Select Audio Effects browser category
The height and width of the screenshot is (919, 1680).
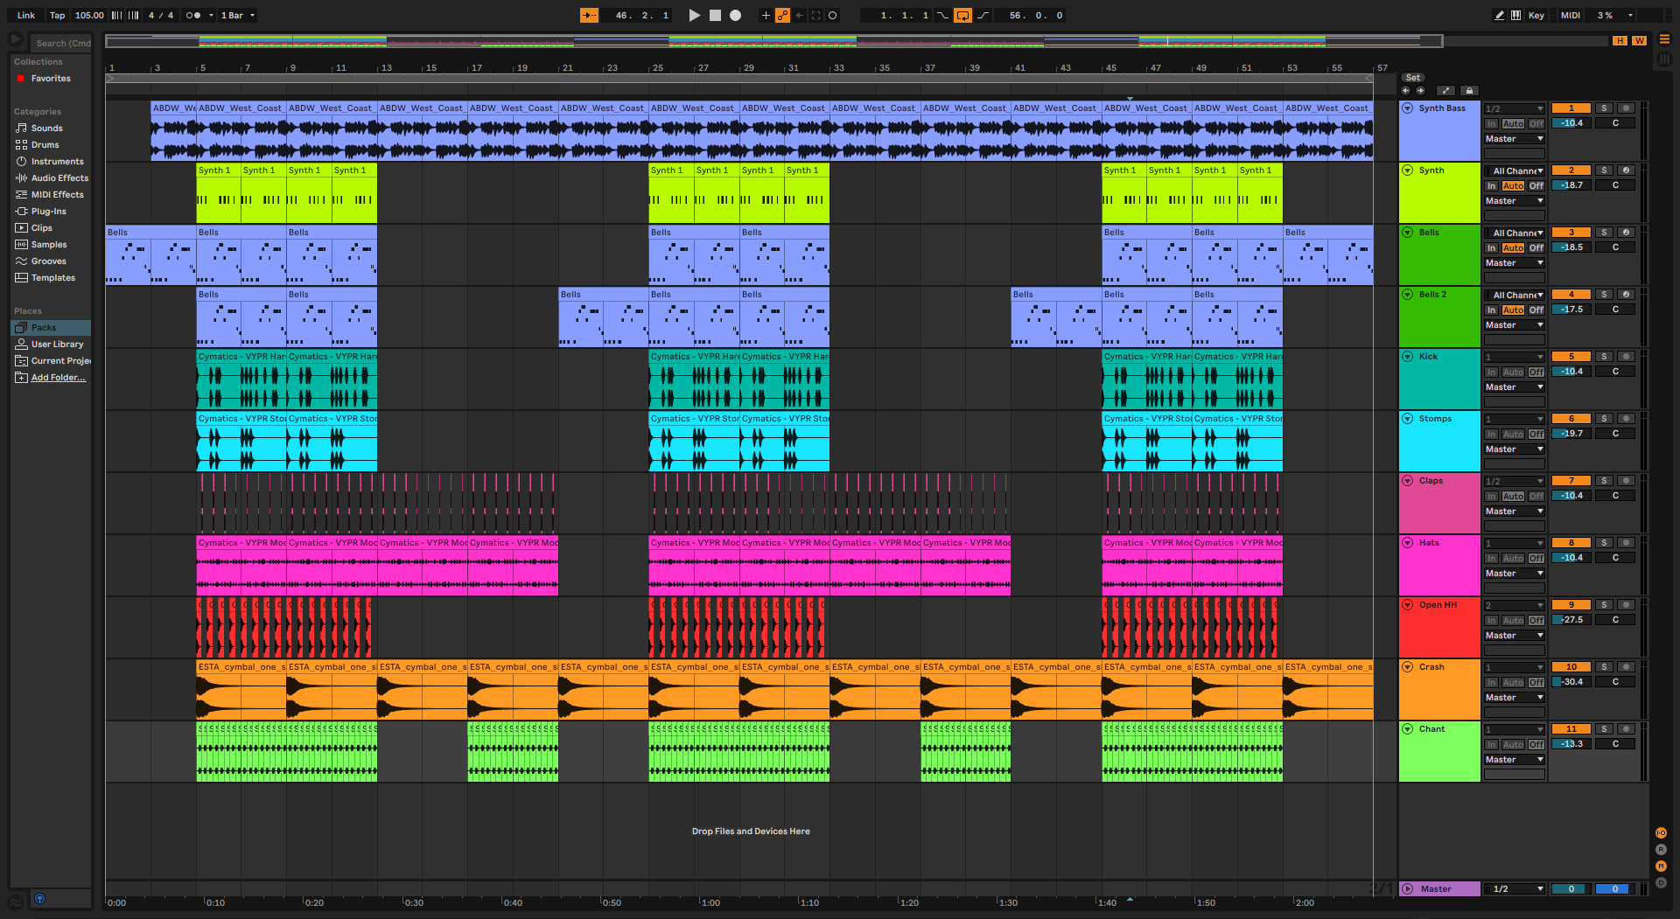pos(59,178)
